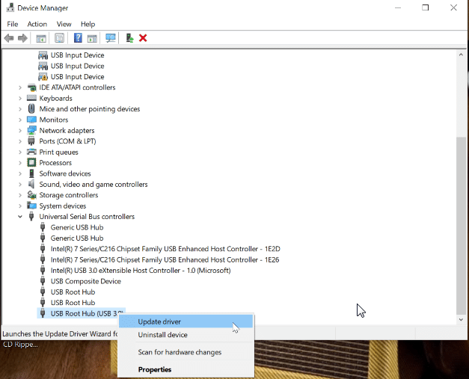The width and height of the screenshot is (469, 379).
Task: Click the blue Help question mark icon
Action: pyautogui.click(x=78, y=38)
